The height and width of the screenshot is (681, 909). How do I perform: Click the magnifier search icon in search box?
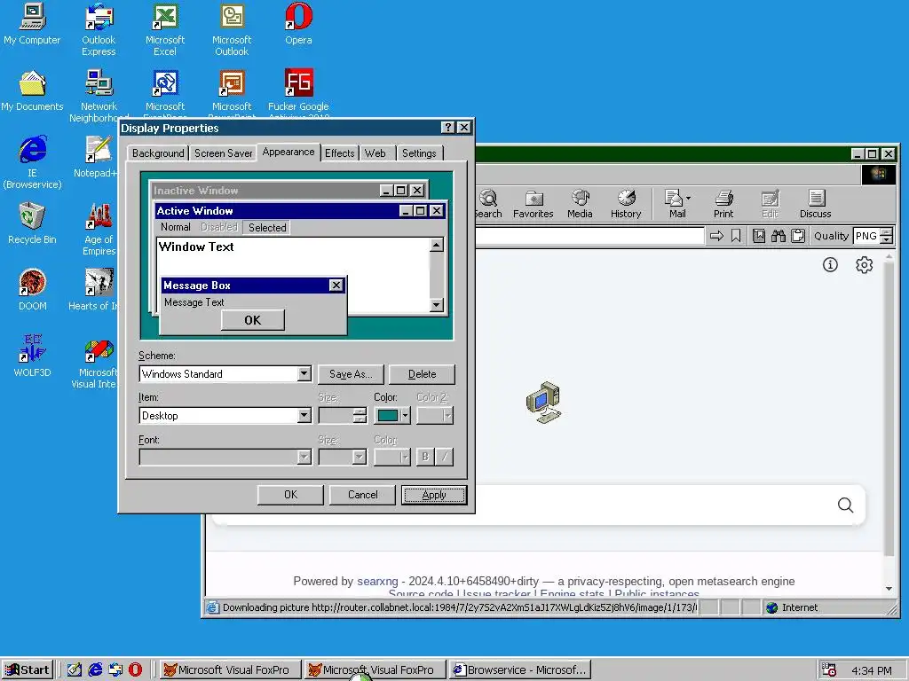[x=845, y=505]
